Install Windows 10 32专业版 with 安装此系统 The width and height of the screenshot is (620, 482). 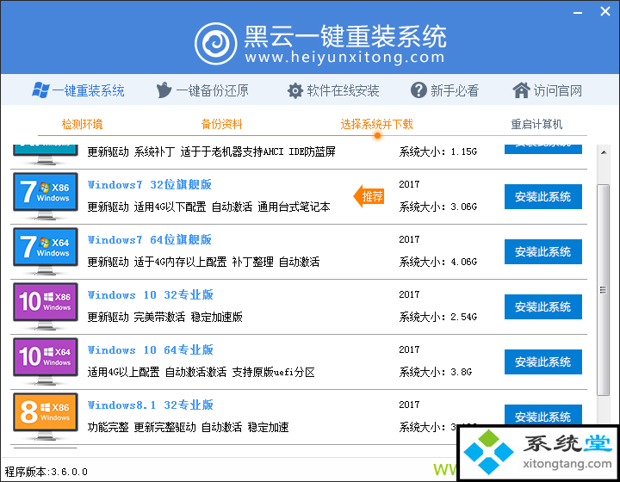[542, 306]
